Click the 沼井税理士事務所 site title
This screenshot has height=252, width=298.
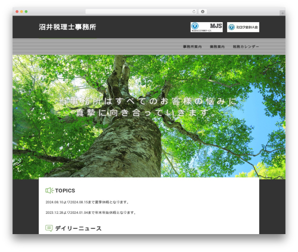(x=67, y=27)
